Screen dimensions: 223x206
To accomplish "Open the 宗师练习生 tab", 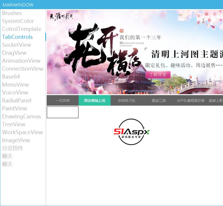I will tap(126, 100).
